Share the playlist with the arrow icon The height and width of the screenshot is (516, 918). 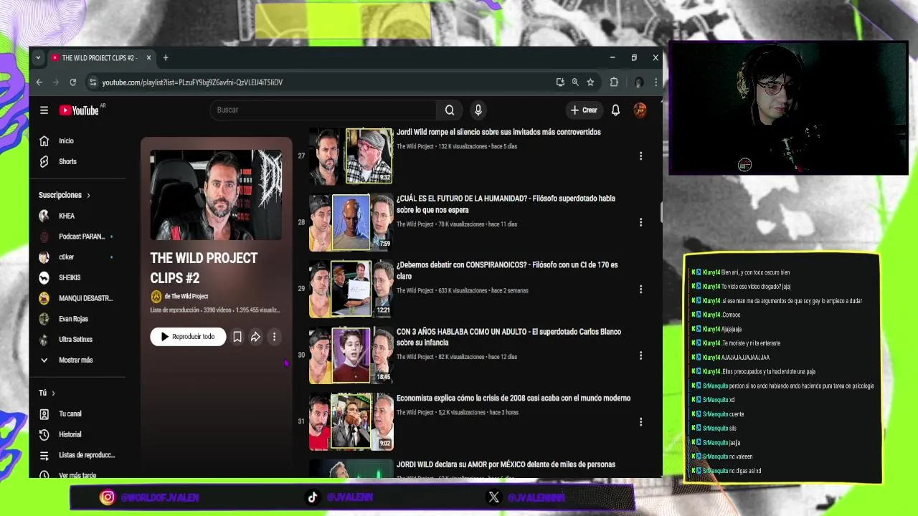pos(255,337)
